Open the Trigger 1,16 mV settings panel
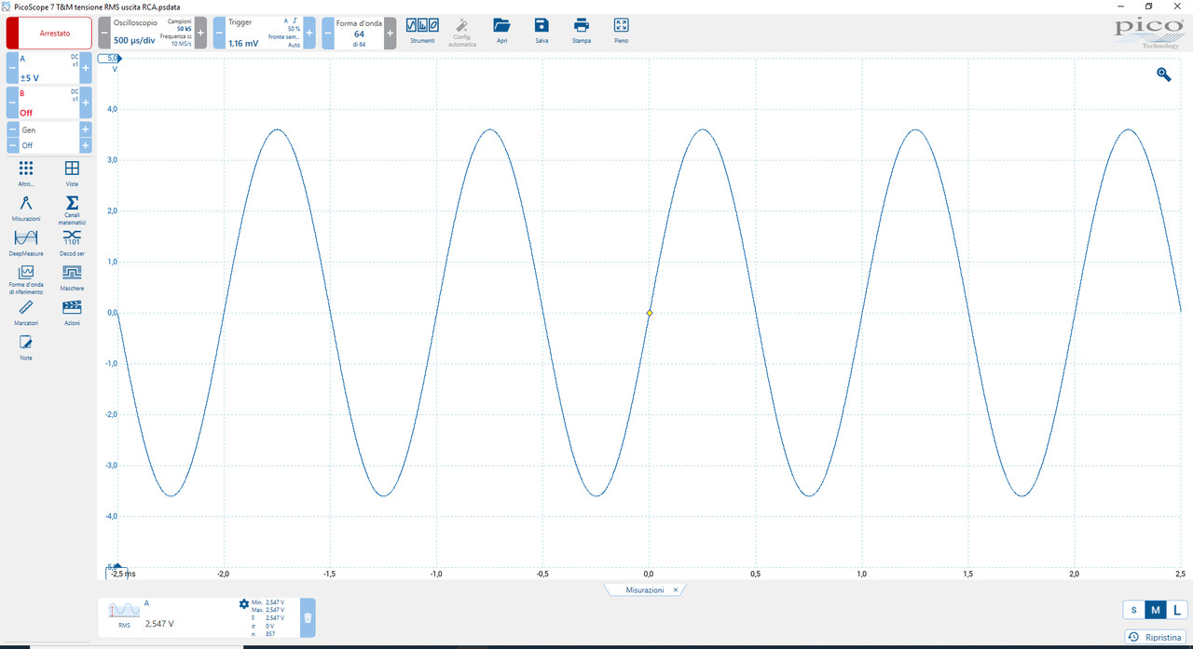The width and height of the screenshot is (1193, 649). coord(264,33)
